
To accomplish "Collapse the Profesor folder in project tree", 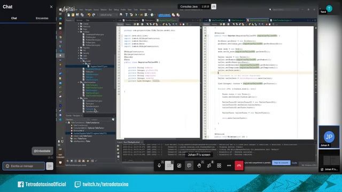I will (79, 32).
